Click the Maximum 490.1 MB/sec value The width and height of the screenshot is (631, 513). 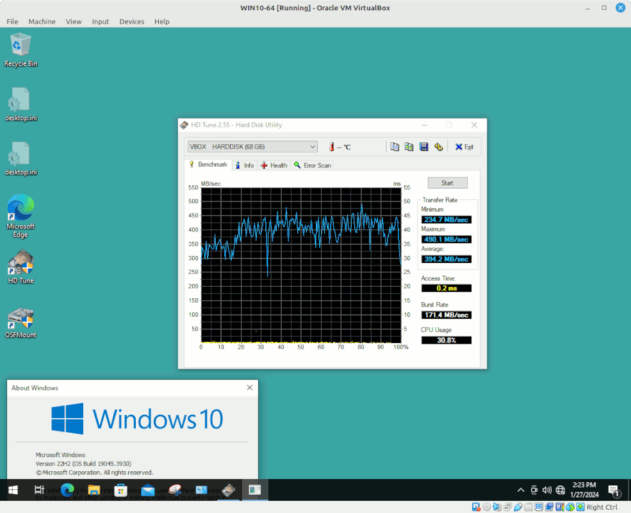click(x=447, y=239)
